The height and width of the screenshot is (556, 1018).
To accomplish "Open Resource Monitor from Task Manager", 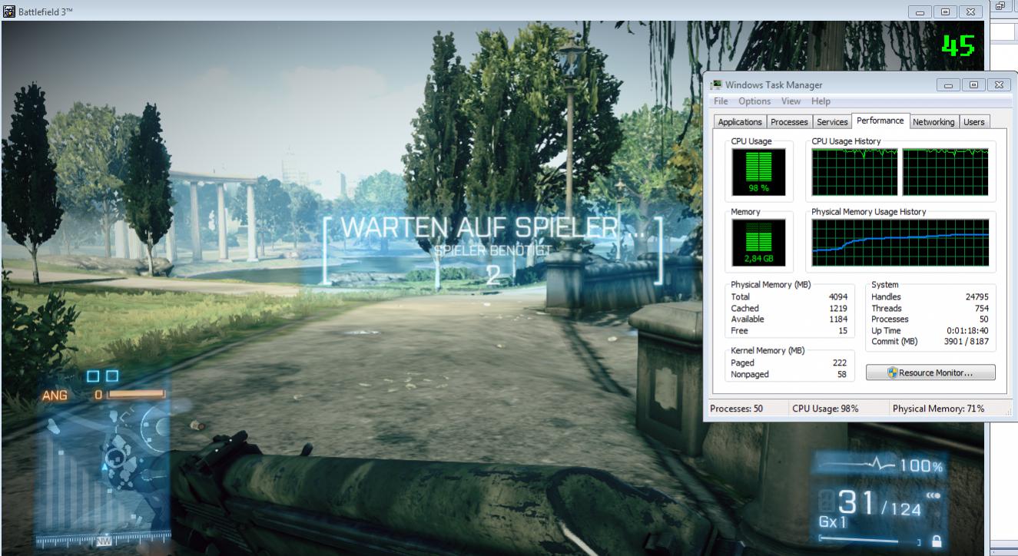I will point(930,372).
